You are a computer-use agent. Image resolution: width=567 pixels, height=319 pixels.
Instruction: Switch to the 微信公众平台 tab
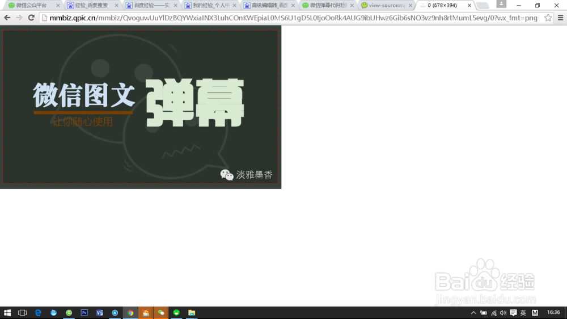31,6
